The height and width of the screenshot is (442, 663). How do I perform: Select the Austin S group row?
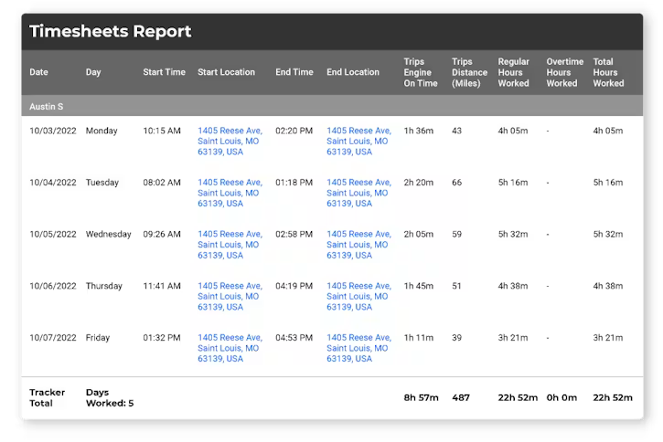tap(332, 106)
